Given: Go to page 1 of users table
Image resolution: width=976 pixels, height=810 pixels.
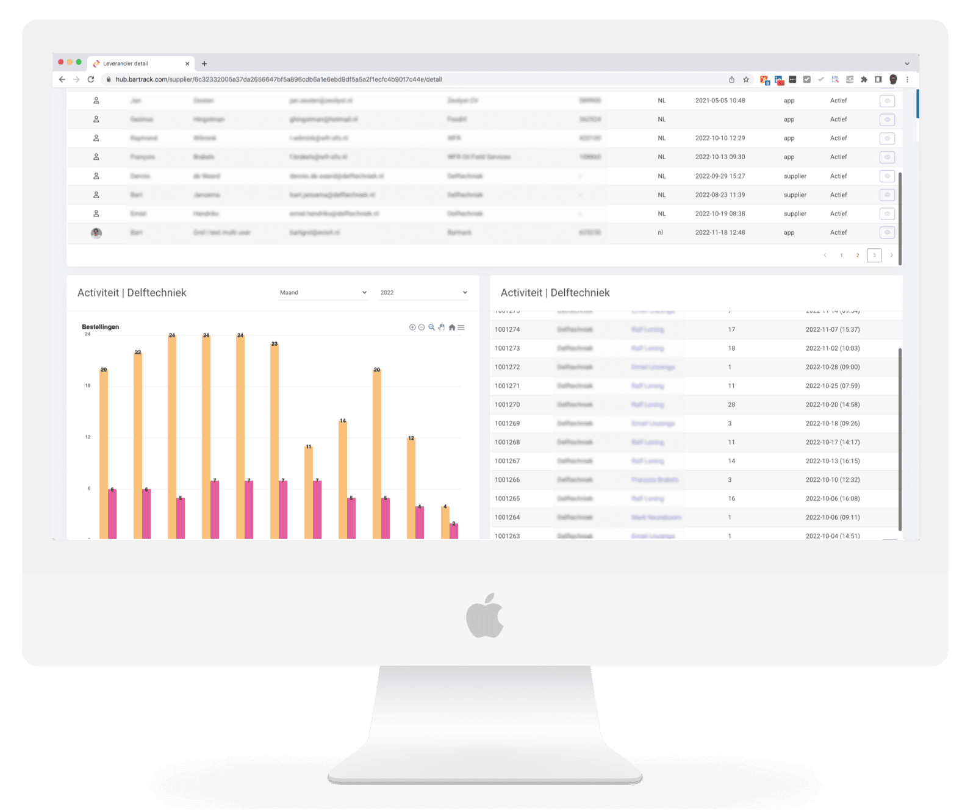Looking at the screenshot, I should tap(841, 256).
